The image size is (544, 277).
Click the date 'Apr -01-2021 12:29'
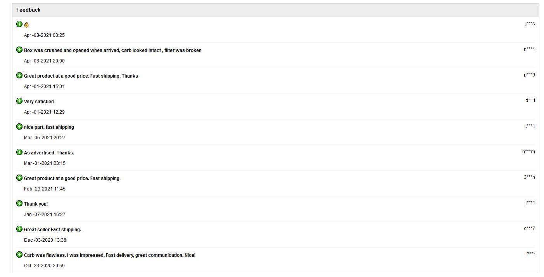pyautogui.click(x=44, y=112)
